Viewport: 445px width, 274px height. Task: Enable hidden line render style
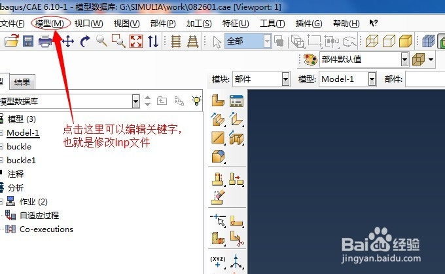click(x=389, y=41)
